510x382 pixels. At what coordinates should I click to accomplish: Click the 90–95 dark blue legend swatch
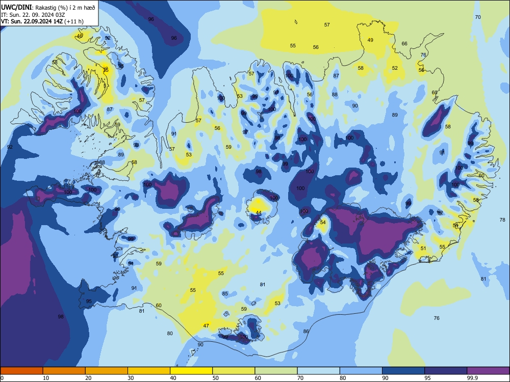point(403,371)
